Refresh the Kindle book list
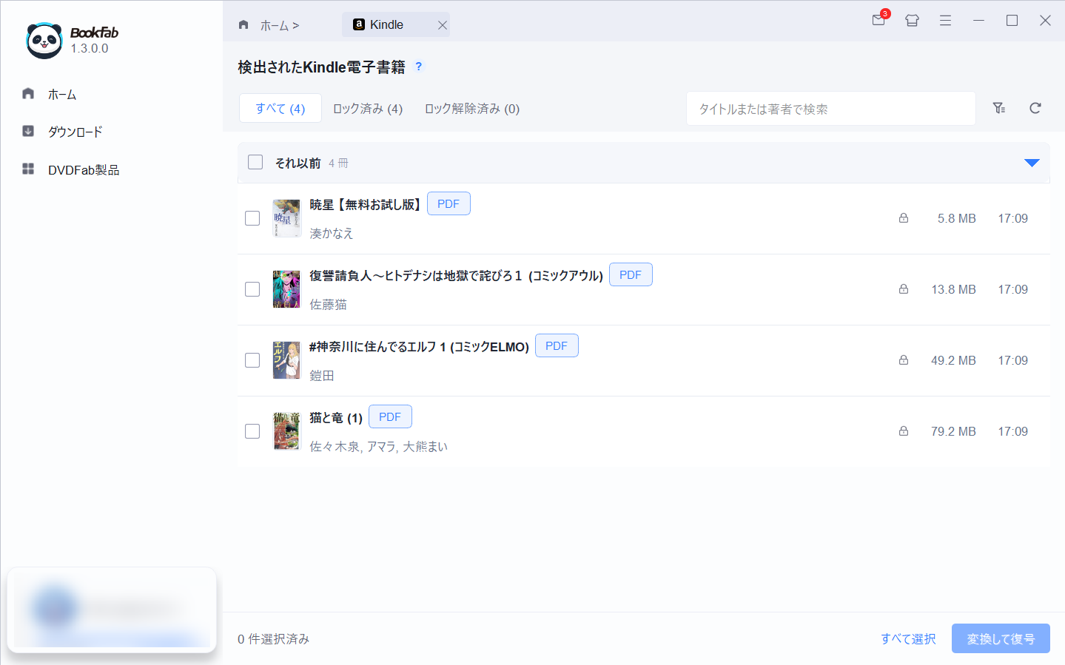 coord(1035,108)
